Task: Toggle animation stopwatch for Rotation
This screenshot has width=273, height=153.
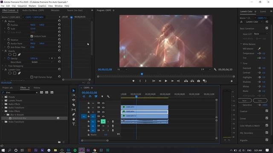Action: tap(9, 40)
